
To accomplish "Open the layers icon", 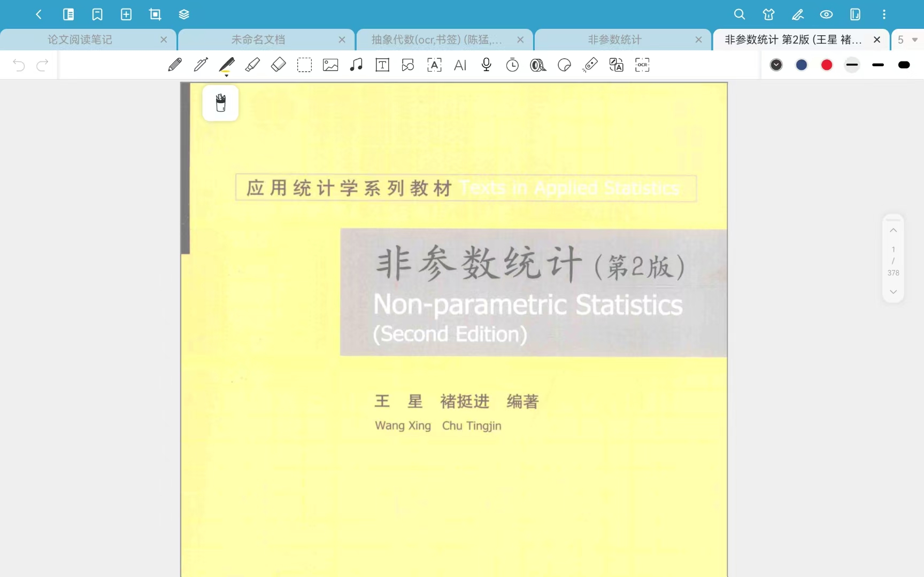I will (184, 14).
